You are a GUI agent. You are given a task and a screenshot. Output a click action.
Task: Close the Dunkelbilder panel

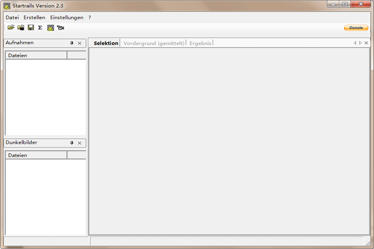[79, 143]
